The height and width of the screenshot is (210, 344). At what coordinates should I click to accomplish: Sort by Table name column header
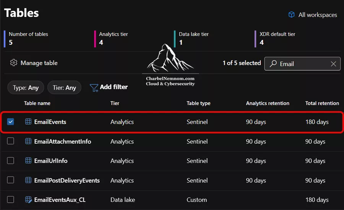(37, 103)
